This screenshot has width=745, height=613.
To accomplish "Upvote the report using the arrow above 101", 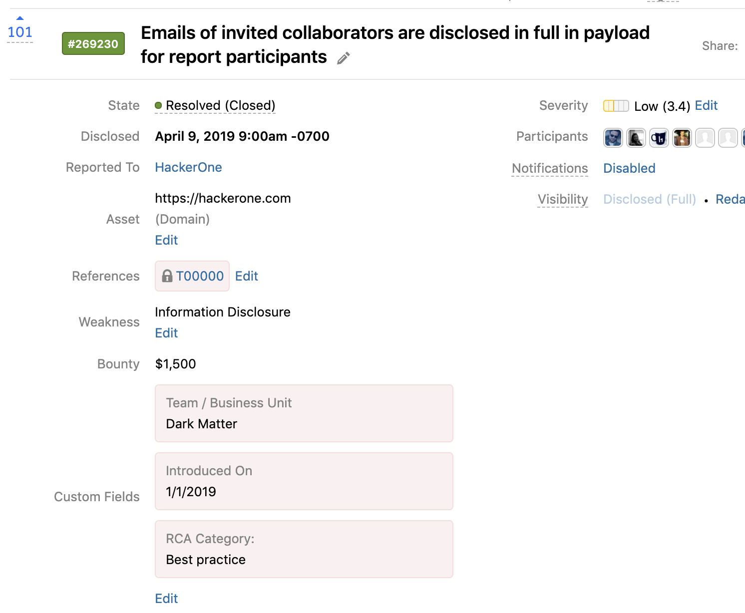I will (x=20, y=18).
